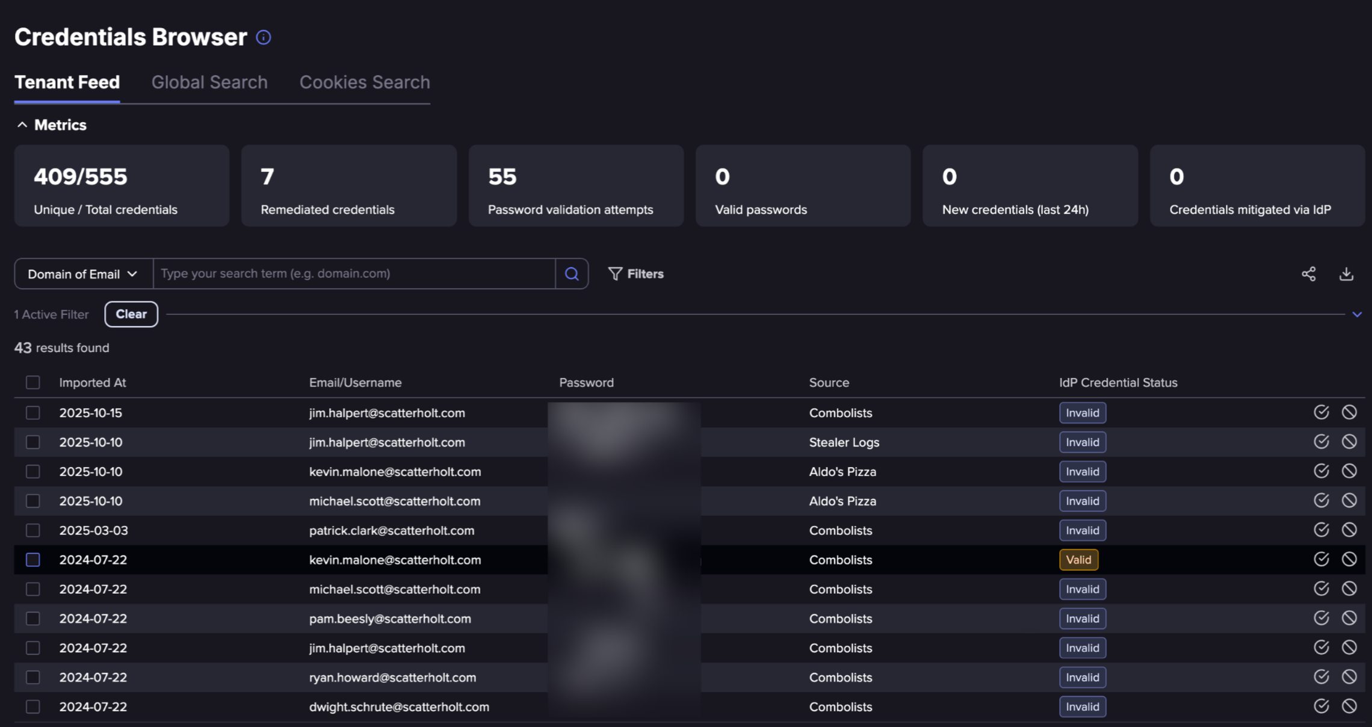Image resolution: width=1372 pixels, height=727 pixels.
Task: Click block icon for kevin.malone Aldo's Pizza row
Action: (x=1349, y=471)
